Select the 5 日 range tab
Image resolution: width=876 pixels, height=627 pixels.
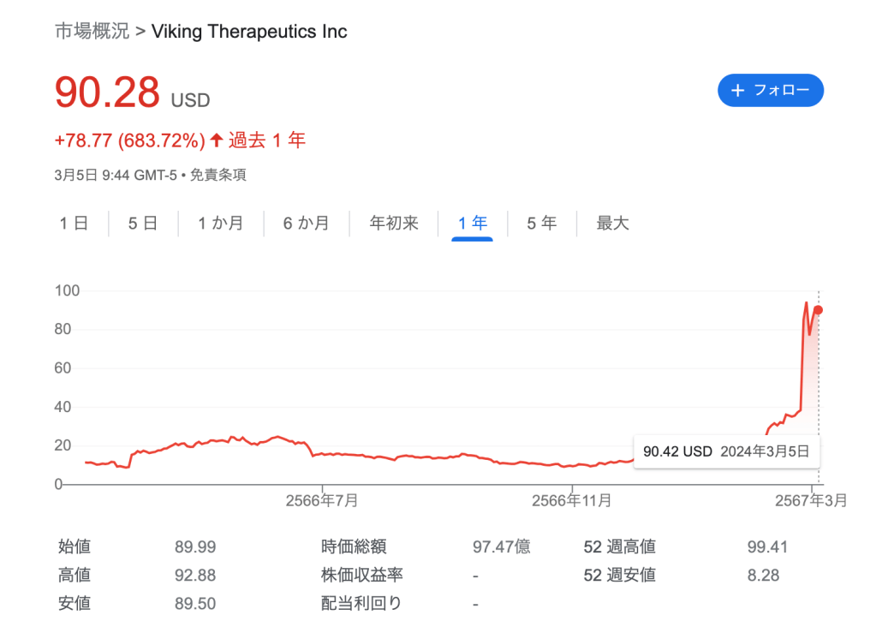tap(143, 224)
